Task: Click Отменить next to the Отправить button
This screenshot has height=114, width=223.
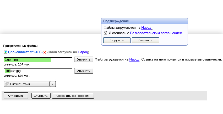Action: pos(41,96)
